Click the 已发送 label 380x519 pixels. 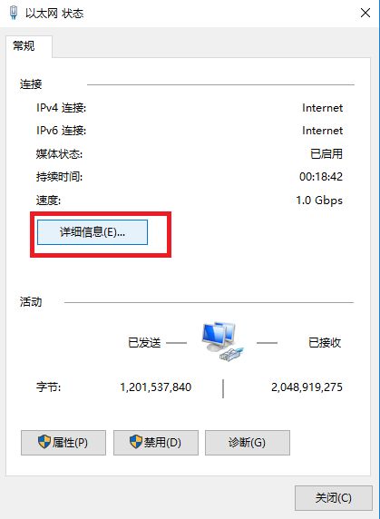pos(144,343)
